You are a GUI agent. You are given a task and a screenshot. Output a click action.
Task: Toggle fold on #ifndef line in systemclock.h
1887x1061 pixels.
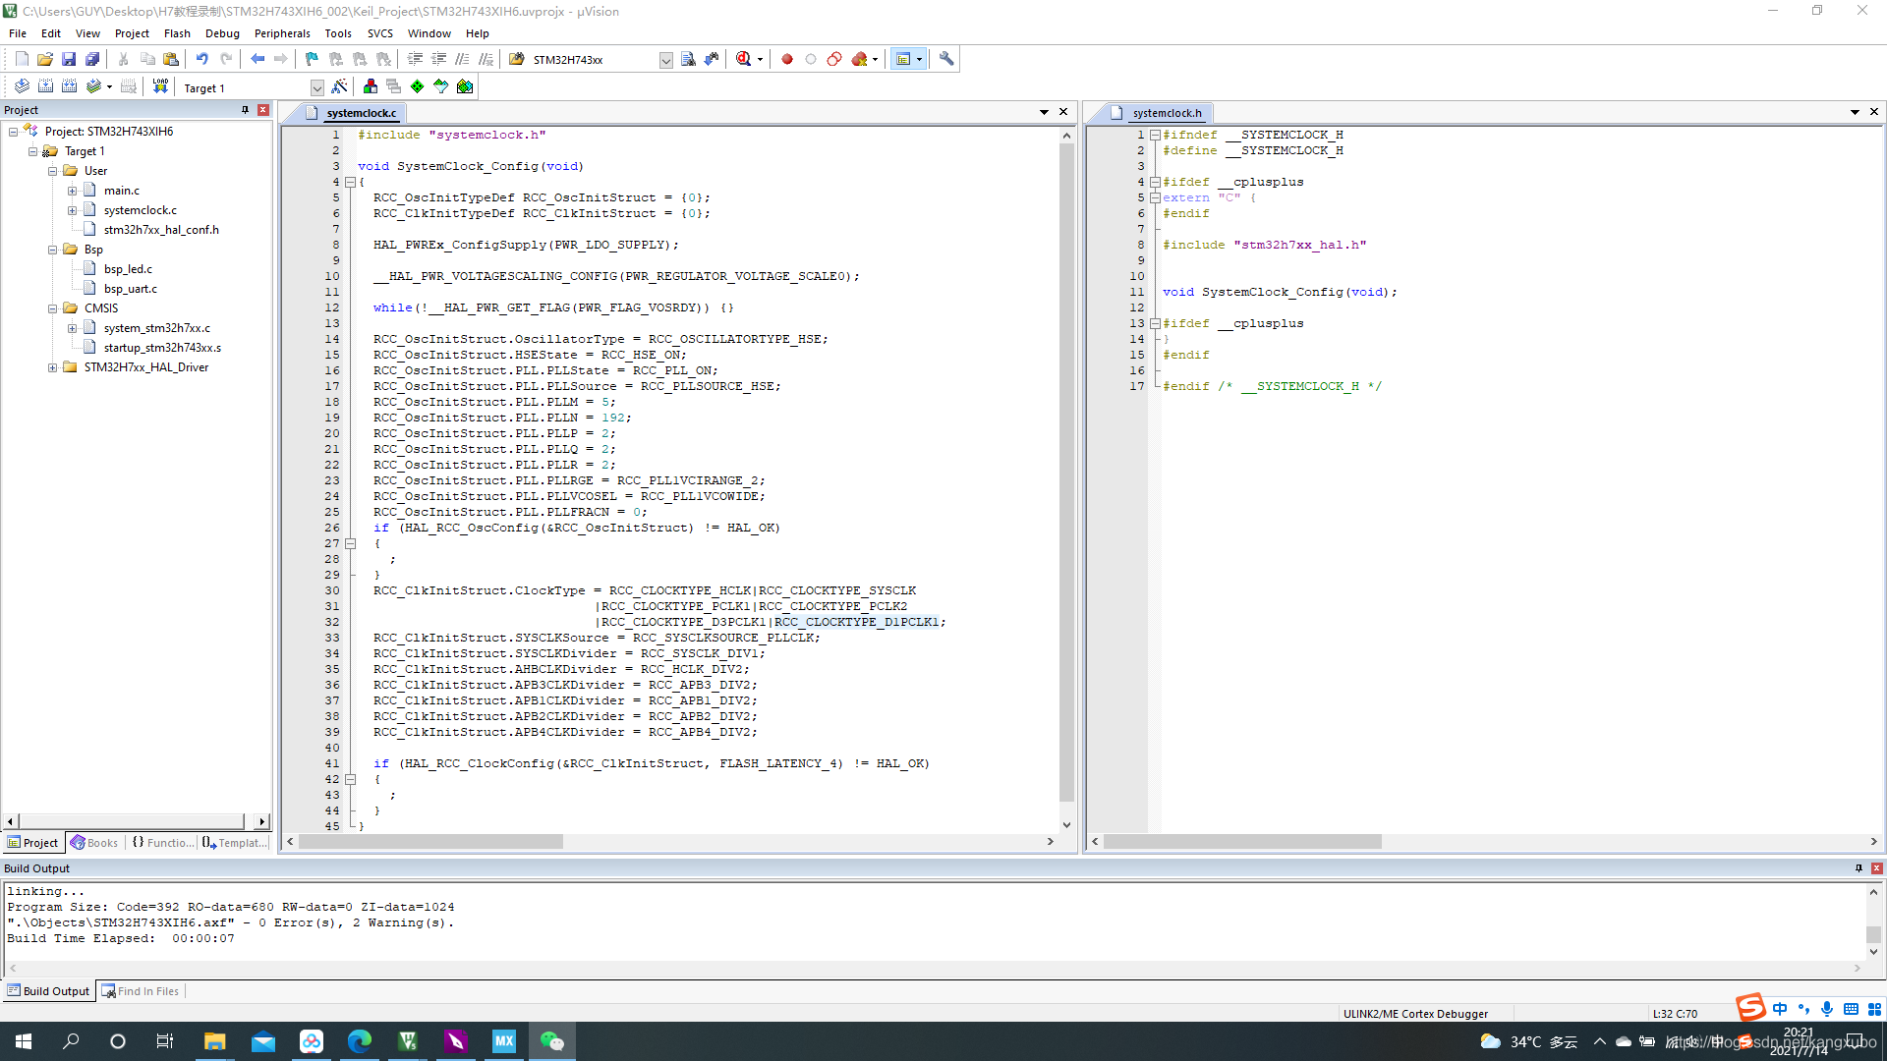[1155, 135]
